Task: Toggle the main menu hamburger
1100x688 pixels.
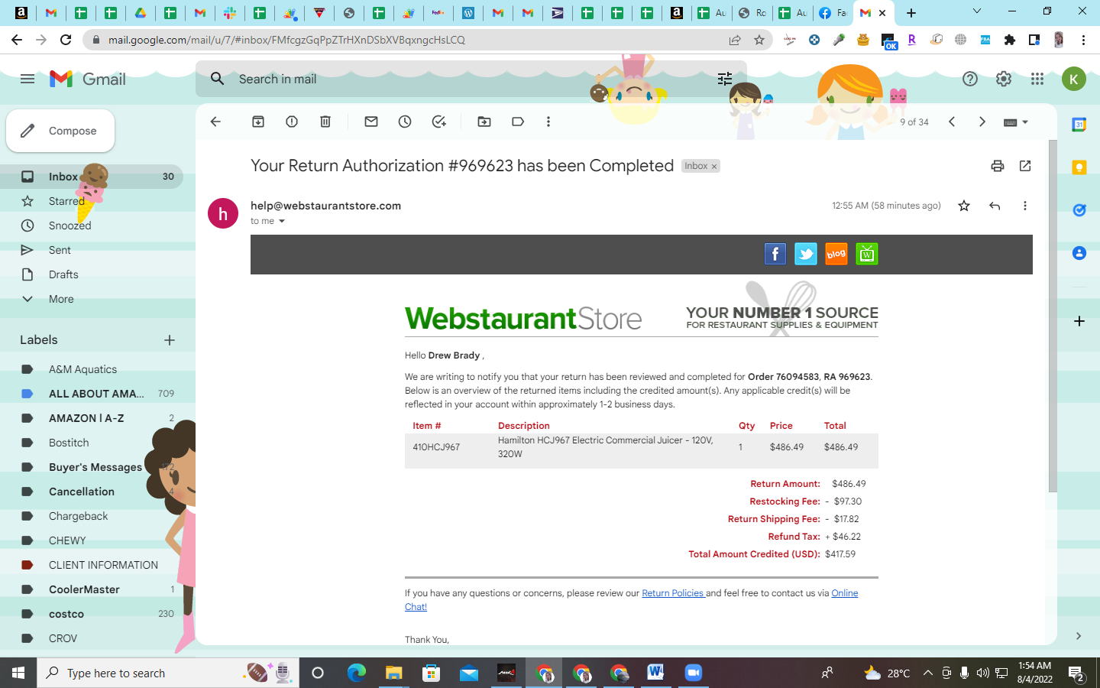Action: click(27, 79)
